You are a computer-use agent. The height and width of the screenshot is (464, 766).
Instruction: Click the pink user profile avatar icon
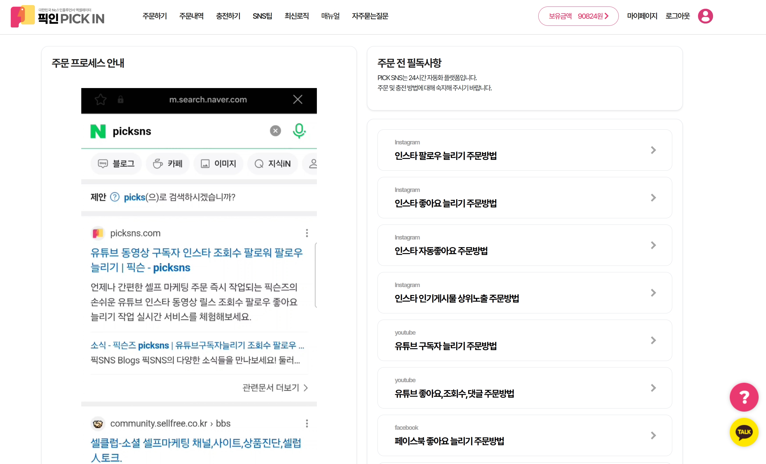[705, 16]
